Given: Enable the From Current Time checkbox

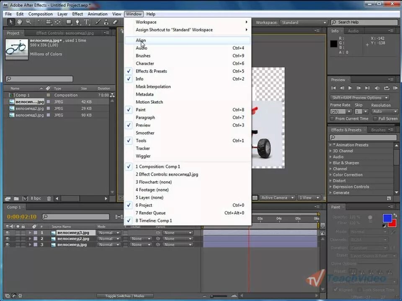Looking at the screenshot, I should [x=332, y=118].
